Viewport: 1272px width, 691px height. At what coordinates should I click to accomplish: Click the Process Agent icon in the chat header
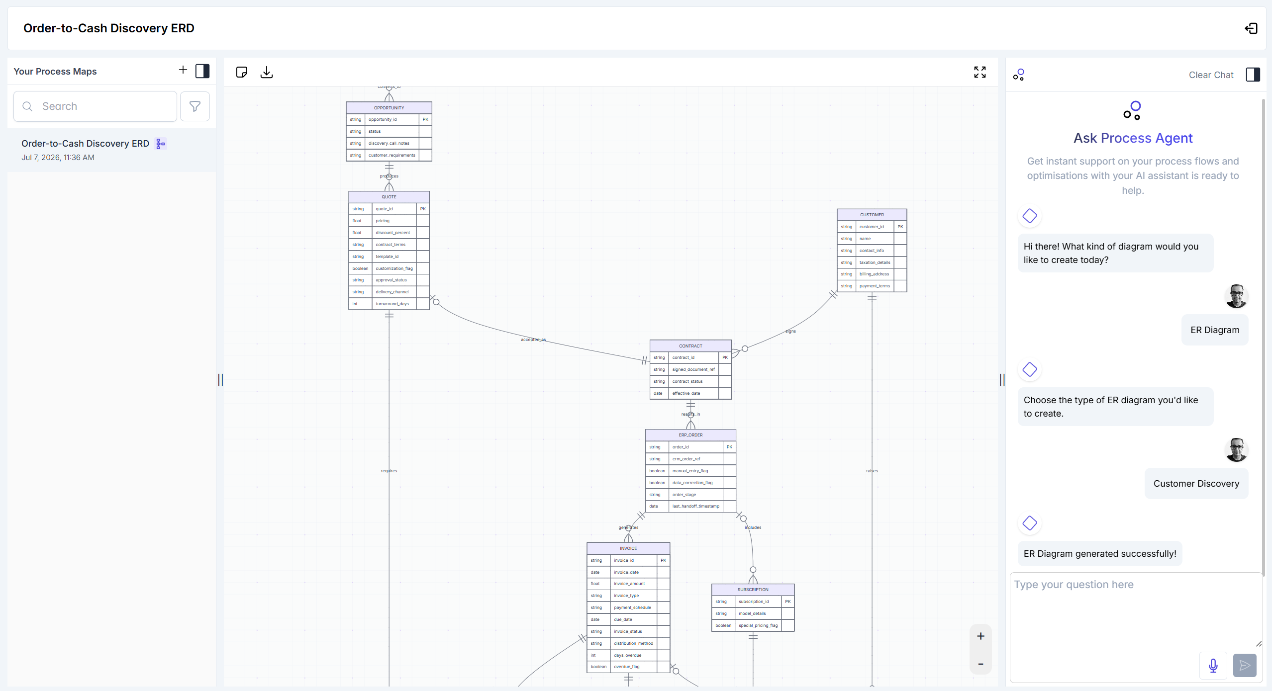click(x=1019, y=75)
